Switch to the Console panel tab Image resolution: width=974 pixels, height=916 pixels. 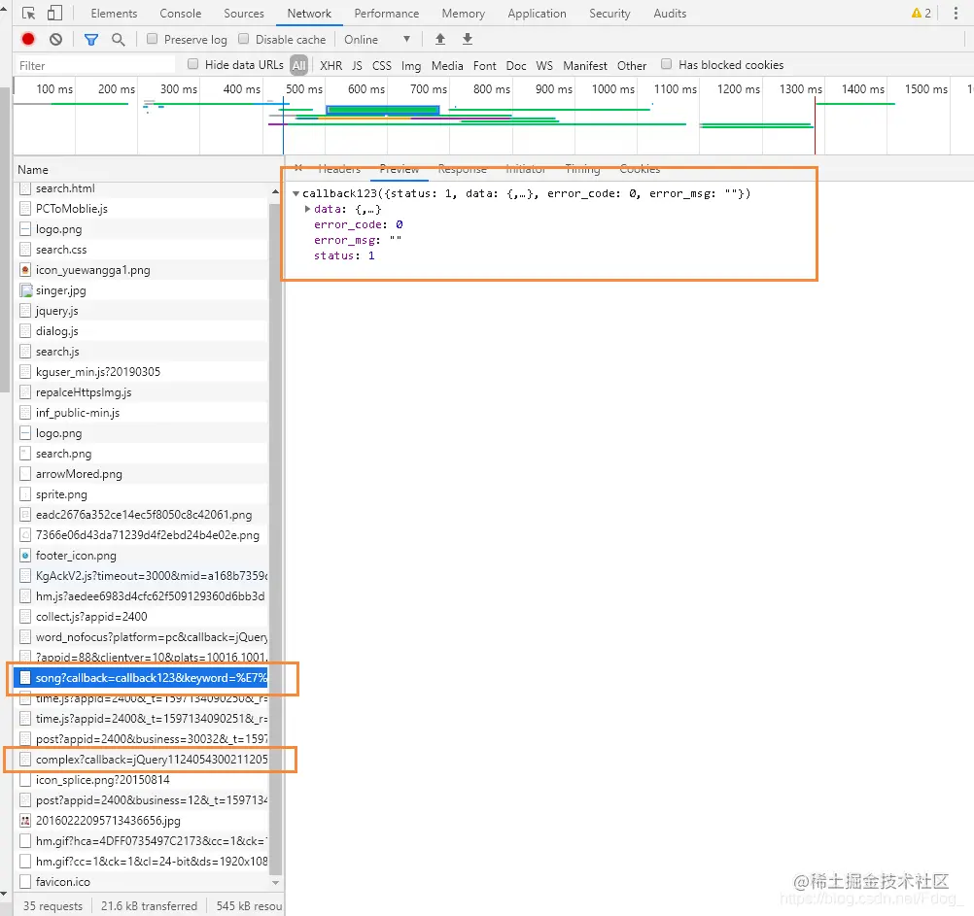coord(180,13)
